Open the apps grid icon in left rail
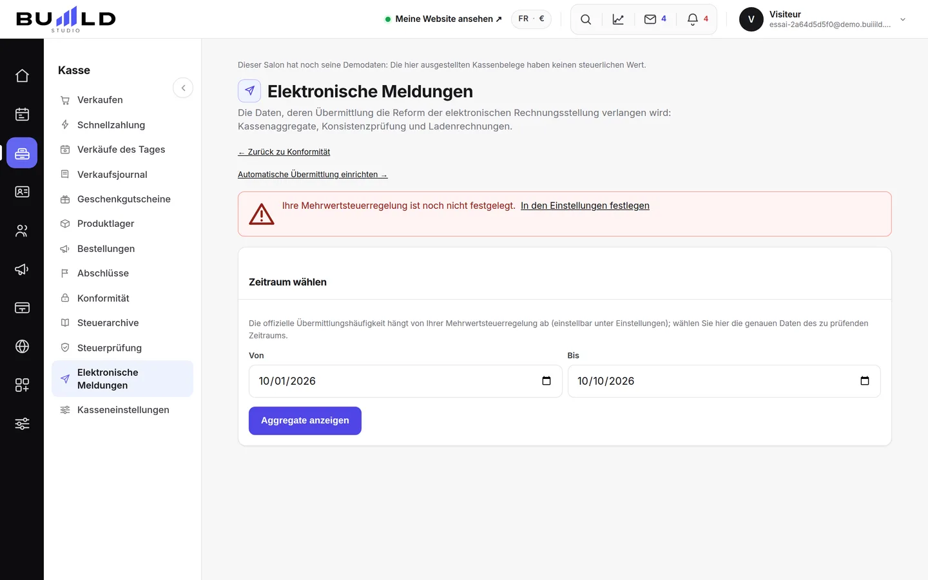This screenshot has width=928, height=580. [22, 385]
